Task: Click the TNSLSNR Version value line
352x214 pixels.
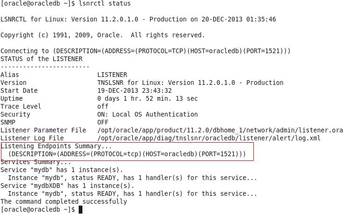Action: pyautogui.click(x=190, y=83)
